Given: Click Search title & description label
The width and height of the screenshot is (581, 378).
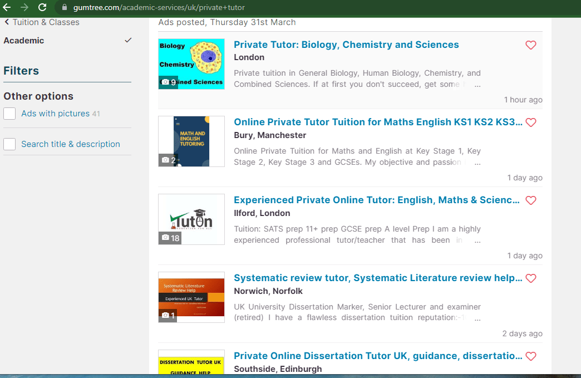Looking at the screenshot, I should (71, 144).
